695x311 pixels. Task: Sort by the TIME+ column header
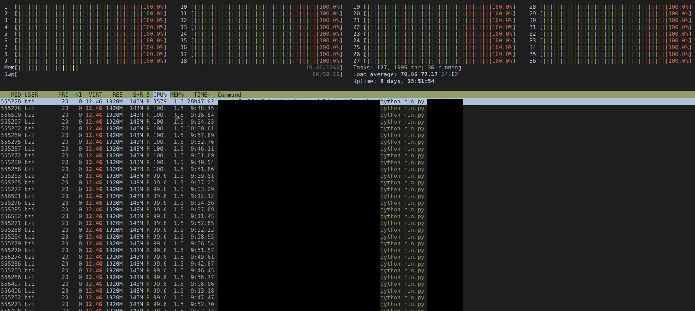pos(203,95)
